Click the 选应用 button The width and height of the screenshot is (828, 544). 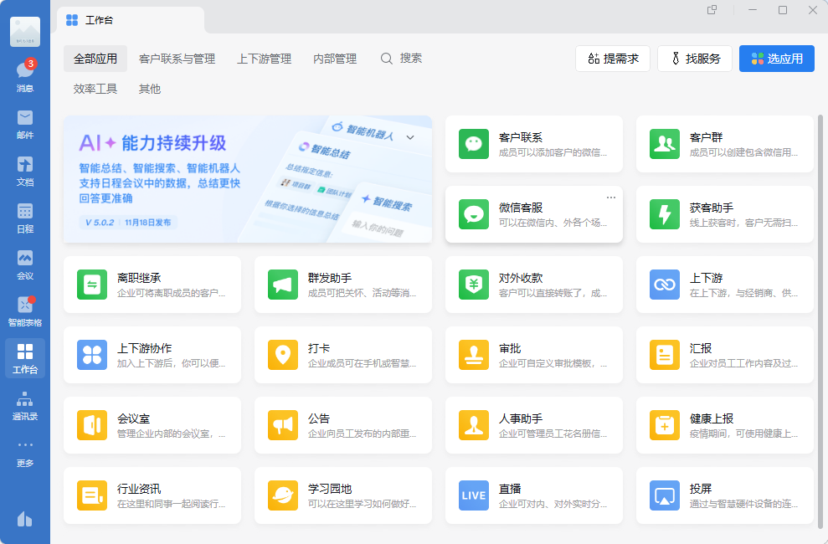click(x=776, y=59)
